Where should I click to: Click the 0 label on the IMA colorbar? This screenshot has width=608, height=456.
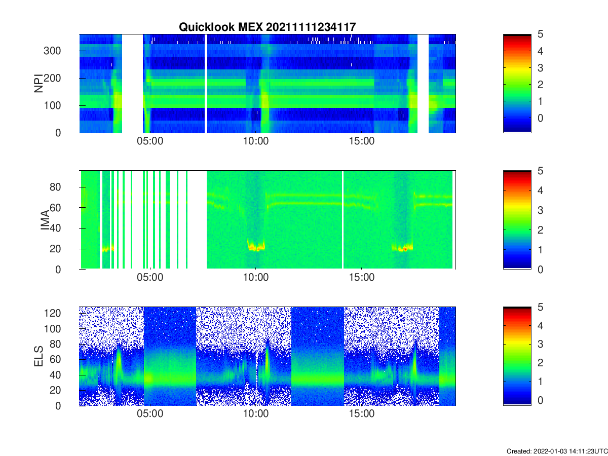pos(540,270)
